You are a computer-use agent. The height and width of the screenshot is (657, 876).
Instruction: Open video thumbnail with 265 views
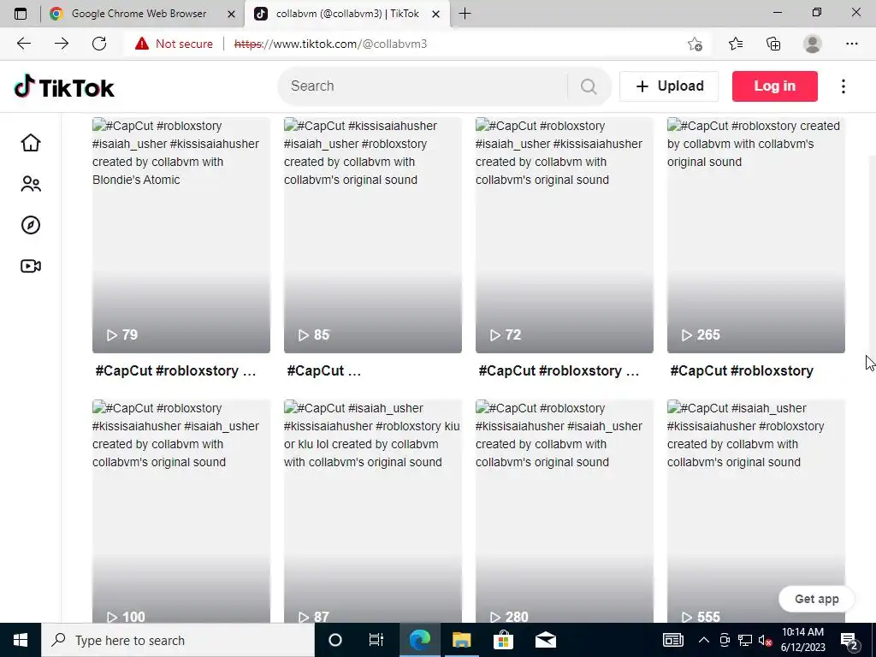[x=756, y=235]
